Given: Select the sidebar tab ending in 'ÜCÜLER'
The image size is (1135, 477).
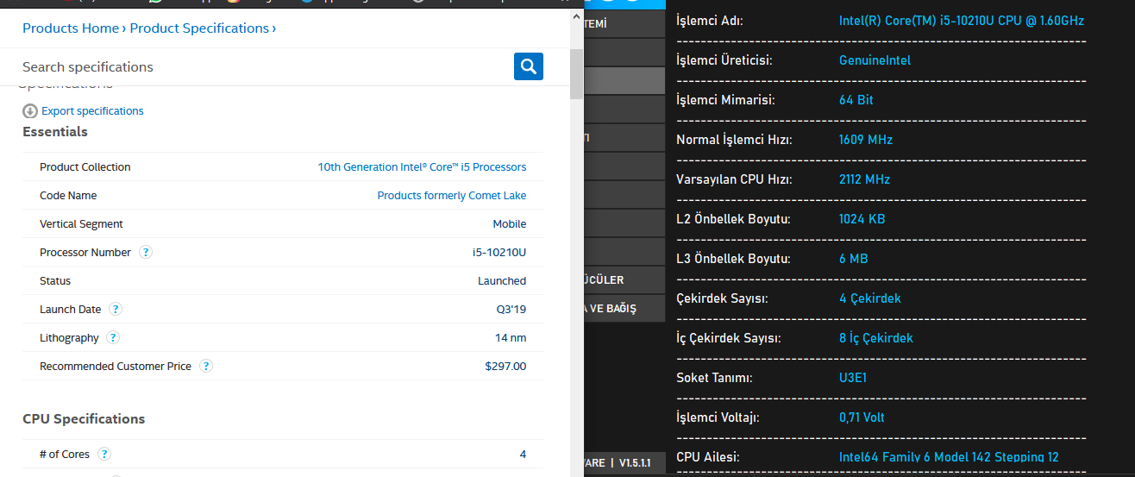Looking at the screenshot, I should point(624,280).
